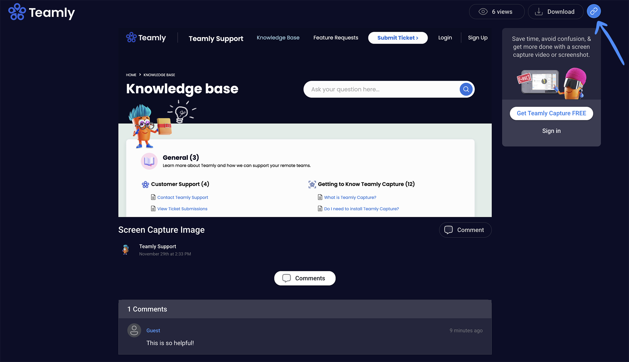Click the Teamly logo at top left
This screenshot has width=629, height=362.
(42, 12)
